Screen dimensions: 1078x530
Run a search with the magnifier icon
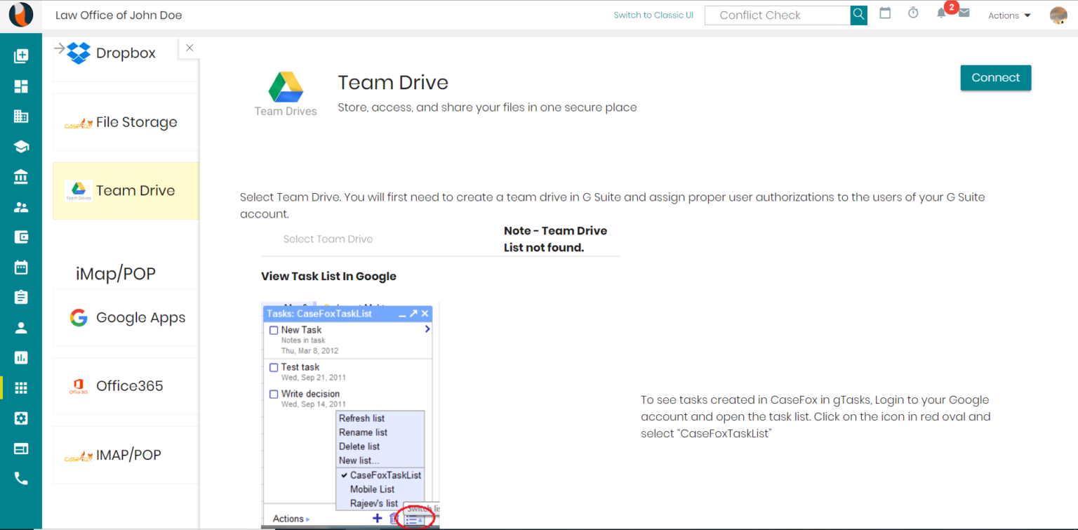(858, 15)
